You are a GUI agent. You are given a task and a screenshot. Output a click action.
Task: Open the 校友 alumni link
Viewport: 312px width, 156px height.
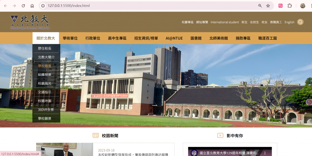click(x=264, y=22)
